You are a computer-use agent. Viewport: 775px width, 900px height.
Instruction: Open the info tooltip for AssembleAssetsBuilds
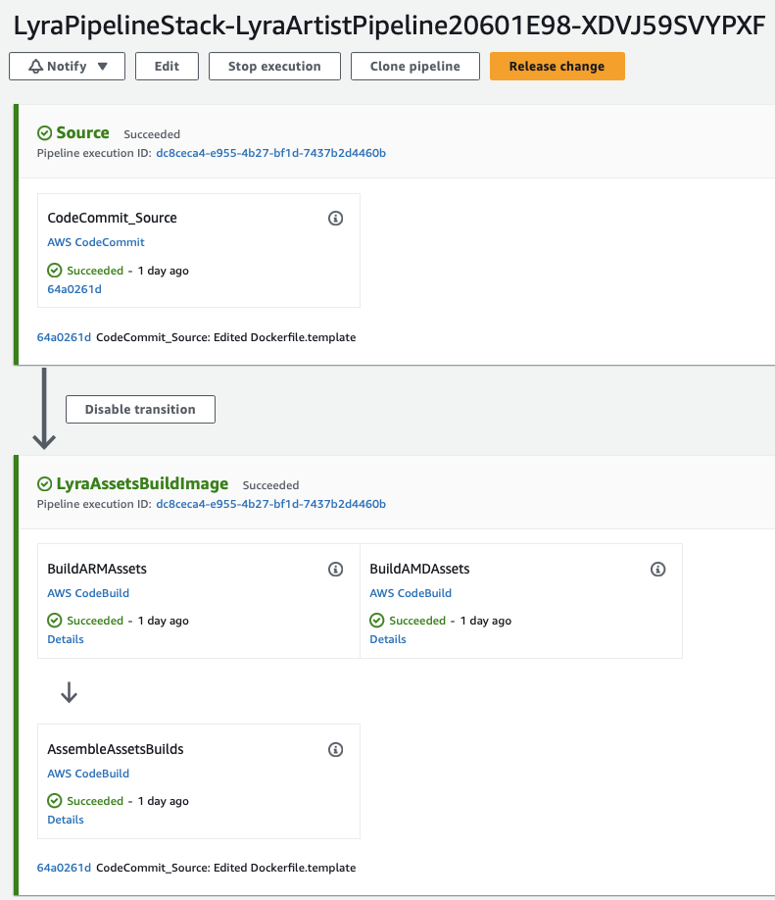click(335, 749)
